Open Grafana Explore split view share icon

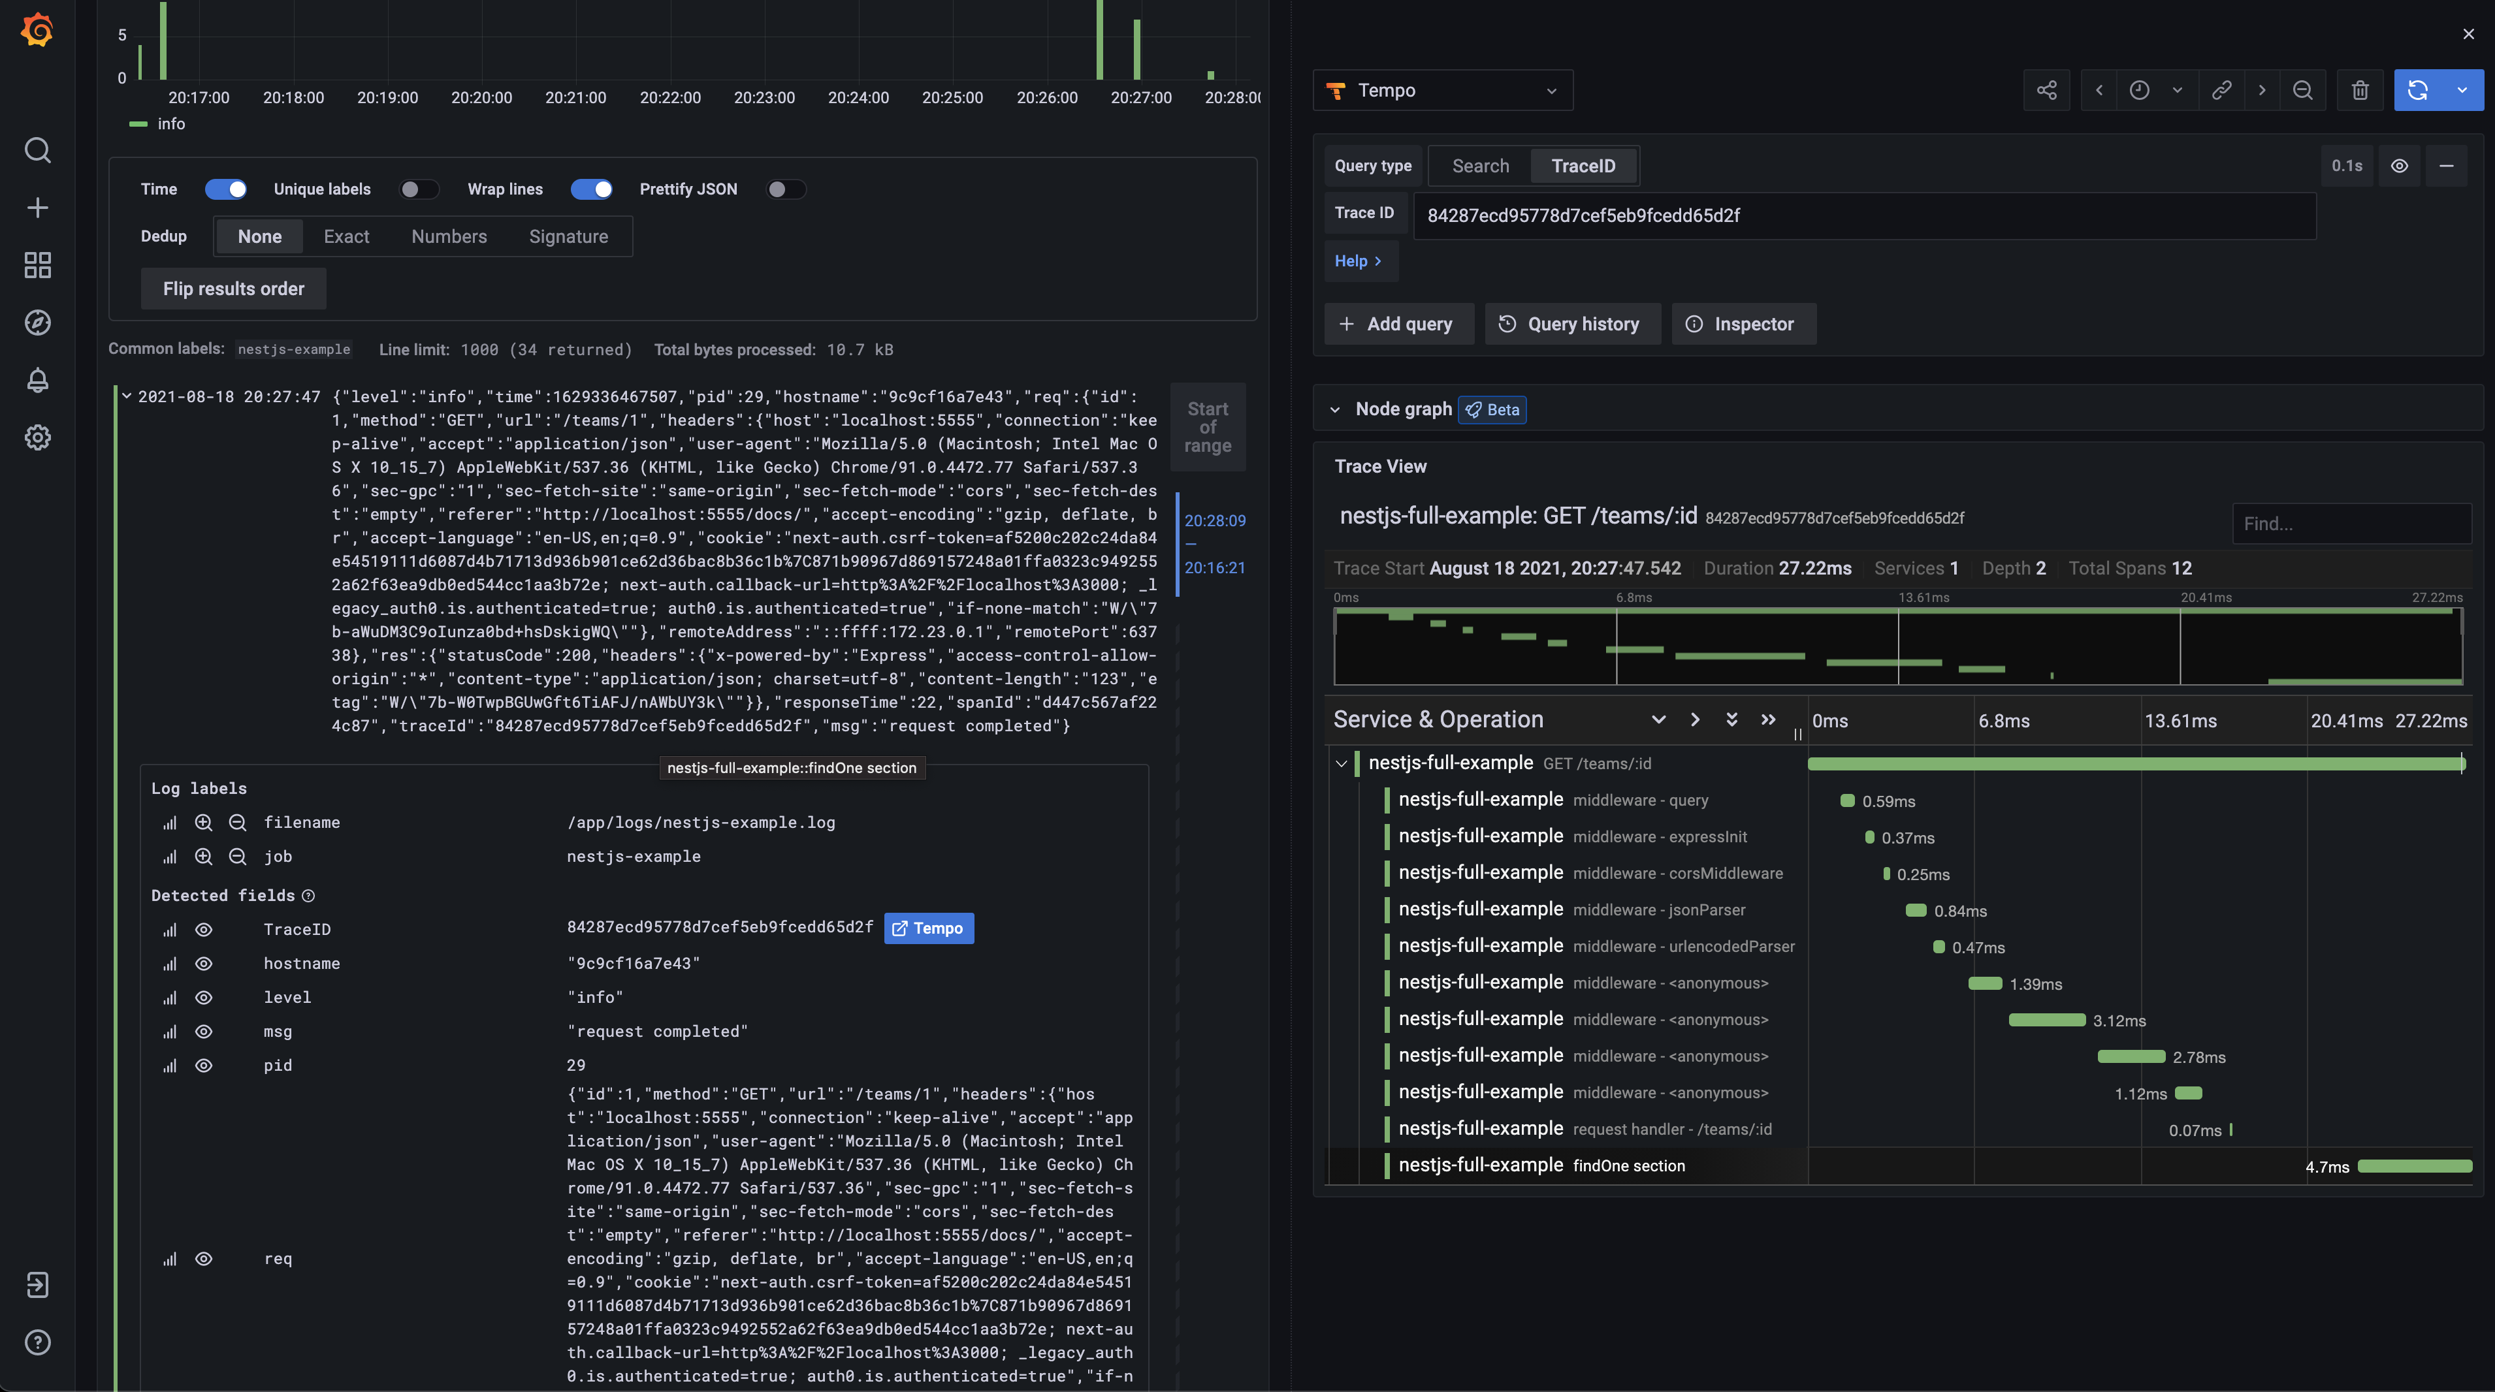click(2046, 89)
